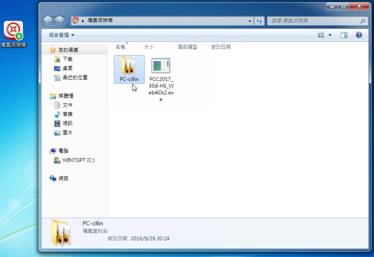Select 電腦 in the navigation pane
The width and height of the screenshot is (374, 257).
point(63,151)
